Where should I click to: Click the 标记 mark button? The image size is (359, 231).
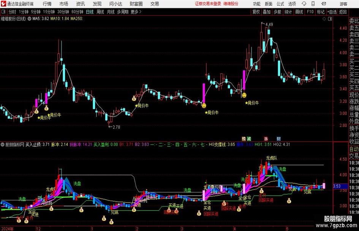click(x=321, y=12)
